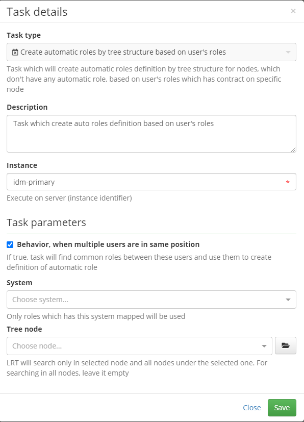
Task: Save the task details
Action: [282, 408]
